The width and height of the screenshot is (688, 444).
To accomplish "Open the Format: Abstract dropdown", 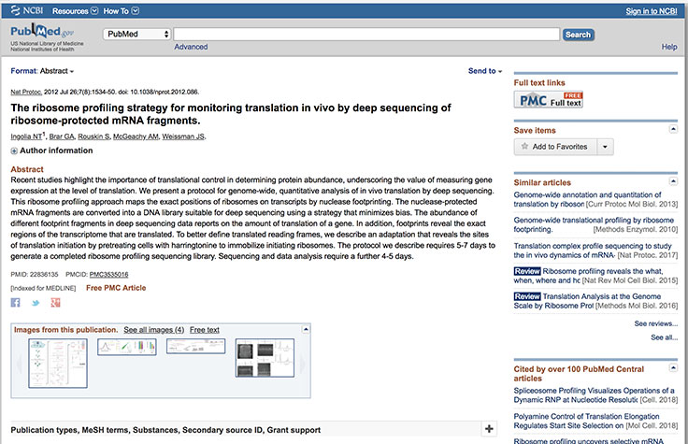I will (x=43, y=71).
